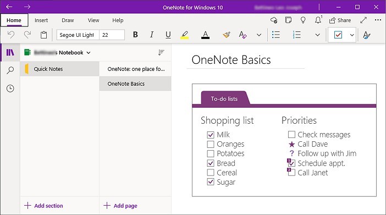Image resolution: width=386 pixels, height=215 pixels.
Task: Expand paragraph formatting options chevron
Action: pyautogui.click(x=318, y=35)
